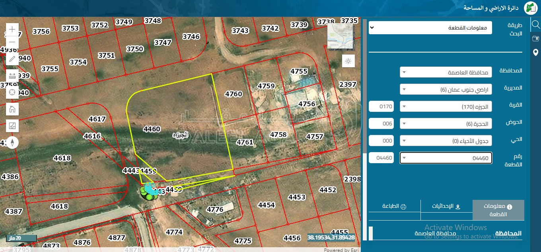541x252 pixels.
Task: Expand the governorate dropdown
Action: point(446,72)
